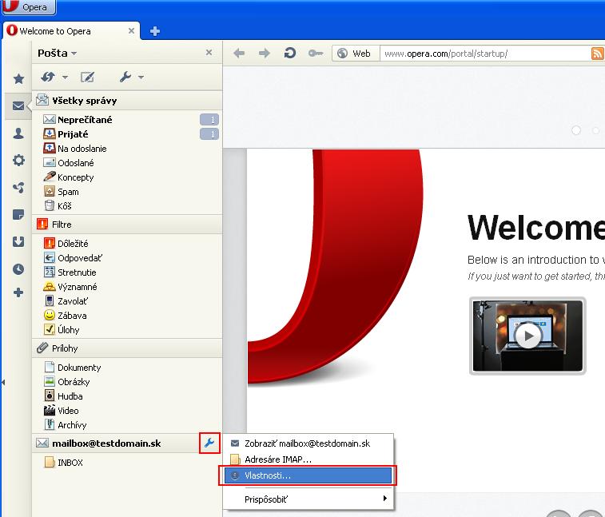The width and height of the screenshot is (605, 517).
Task: Select the Zábava filter
Action: (127, 315)
